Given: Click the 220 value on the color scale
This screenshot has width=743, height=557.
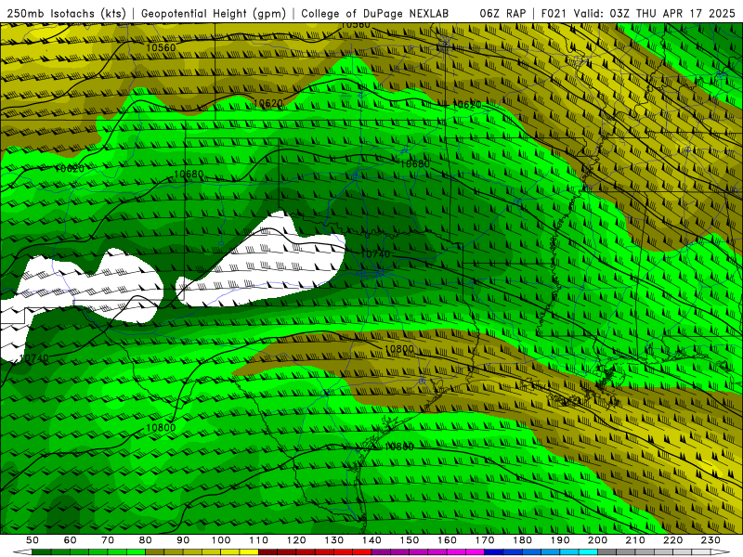Looking at the screenshot, I should (672, 540).
